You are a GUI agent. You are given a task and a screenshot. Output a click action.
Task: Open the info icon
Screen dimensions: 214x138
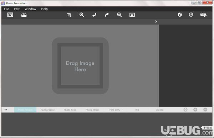(x=180, y=15)
